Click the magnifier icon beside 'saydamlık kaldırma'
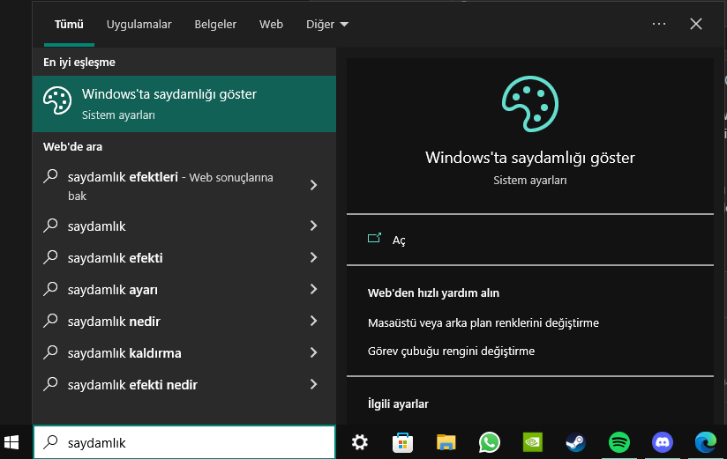727x459 pixels. (50, 352)
